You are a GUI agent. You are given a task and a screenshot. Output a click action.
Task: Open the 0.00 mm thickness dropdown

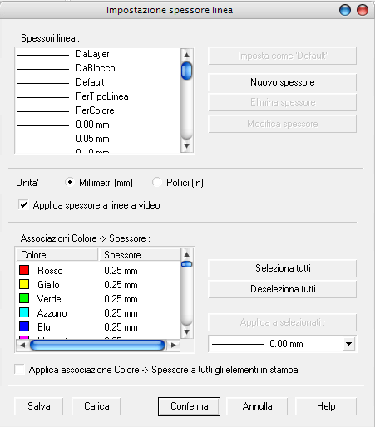348,344
